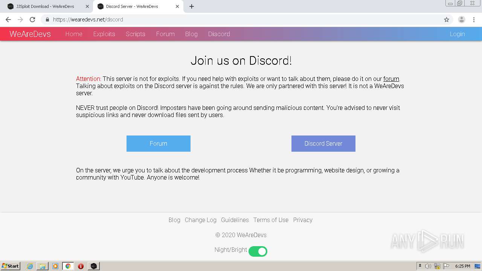Open Blog in the navigation bar
This screenshot has width=482, height=271.
pyautogui.click(x=191, y=34)
